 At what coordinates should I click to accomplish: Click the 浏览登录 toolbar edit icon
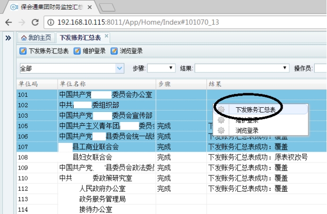click(114, 51)
